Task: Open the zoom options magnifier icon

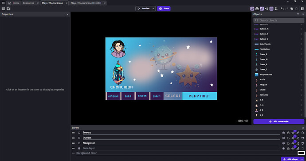Action: pyautogui.click(x=291, y=8)
